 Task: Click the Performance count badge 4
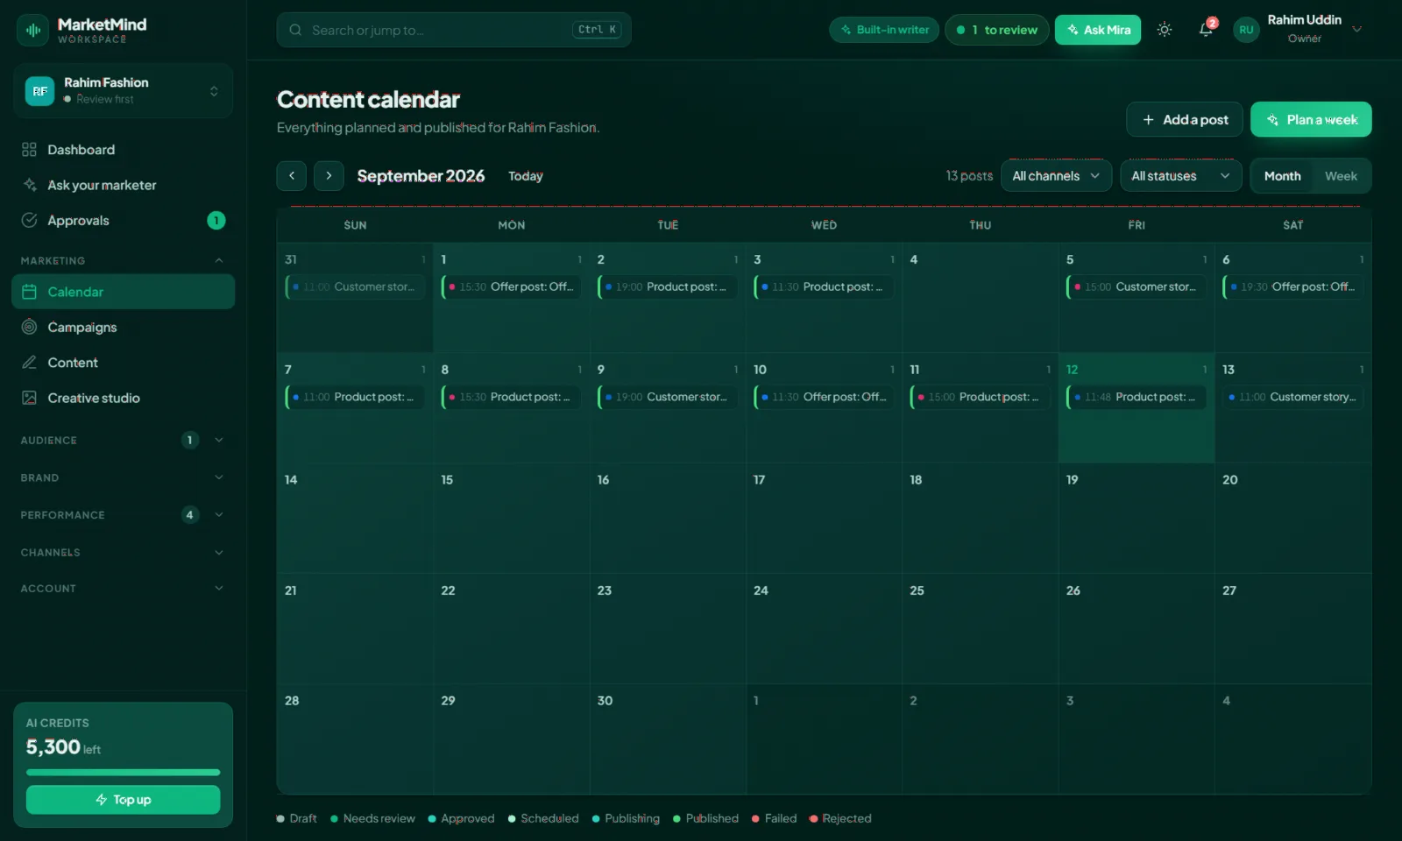(189, 515)
